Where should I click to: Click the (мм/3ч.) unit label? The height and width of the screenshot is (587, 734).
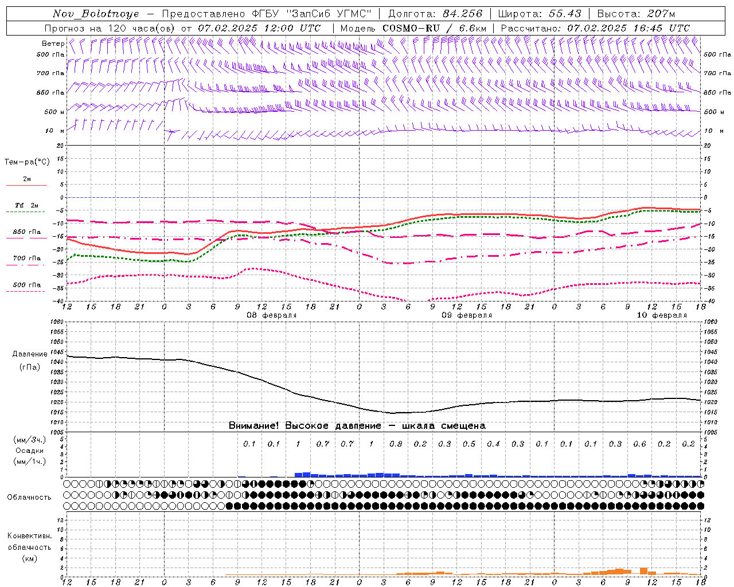[29, 440]
